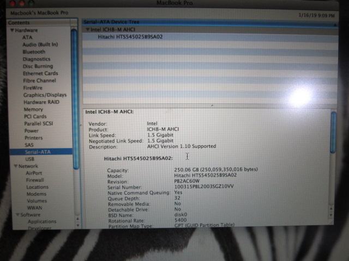Click Macbook's MacBook Pro title text

pyautogui.click(x=39, y=13)
